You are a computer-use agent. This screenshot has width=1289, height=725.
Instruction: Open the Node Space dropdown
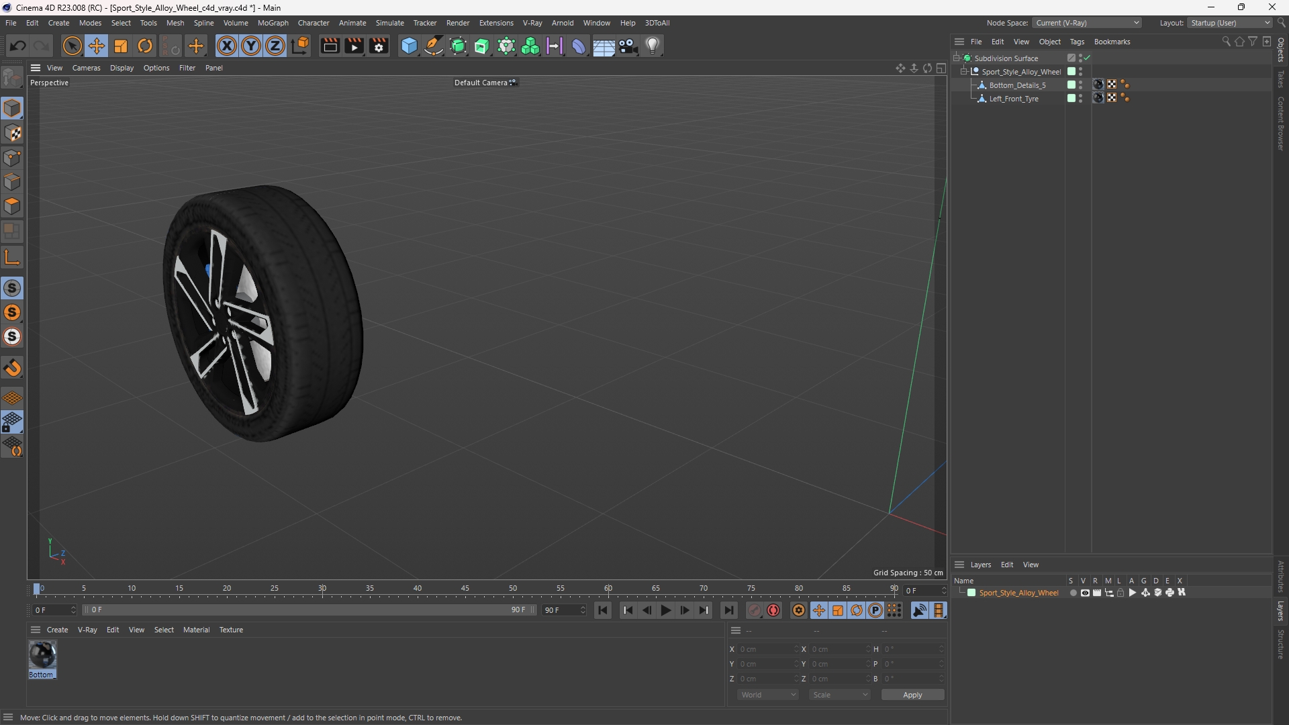pyautogui.click(x=1087, y=23)
